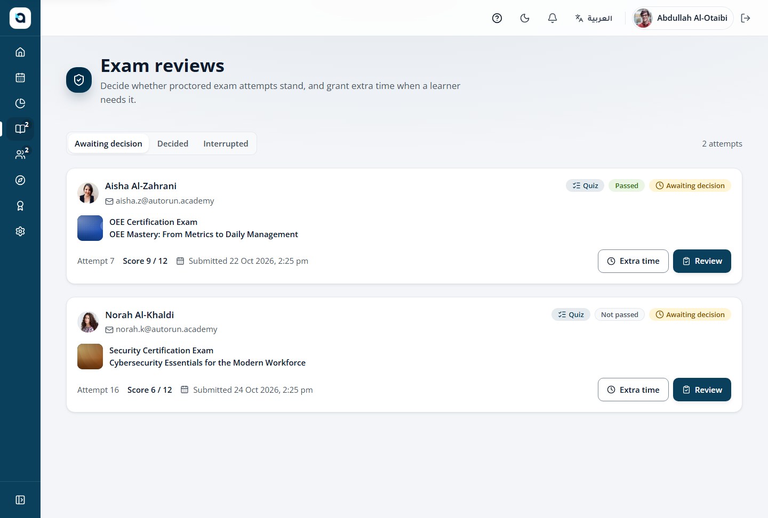This screenshot has height=518, width=768.
Task: Click the OEE Certification Exam thumbnail
Action: (90, 228)
